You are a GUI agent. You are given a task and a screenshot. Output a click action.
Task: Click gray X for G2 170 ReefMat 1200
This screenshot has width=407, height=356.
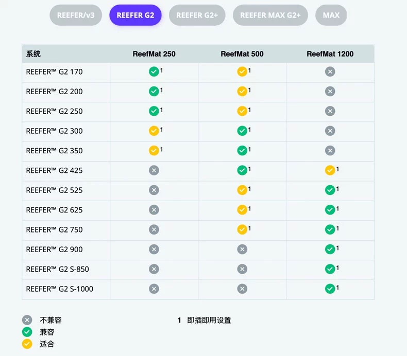pyautogui.click(x=330, y=72)
